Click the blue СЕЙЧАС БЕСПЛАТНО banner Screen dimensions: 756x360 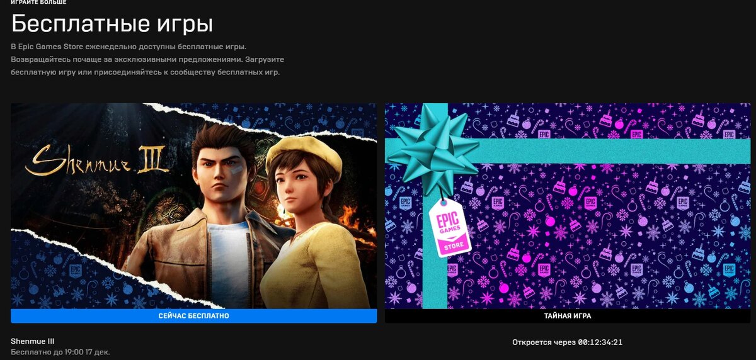pyautogui.click(x=193, y=316)
